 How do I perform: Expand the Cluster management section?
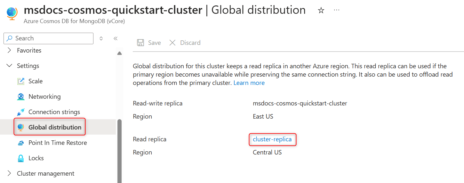point(9,173)
